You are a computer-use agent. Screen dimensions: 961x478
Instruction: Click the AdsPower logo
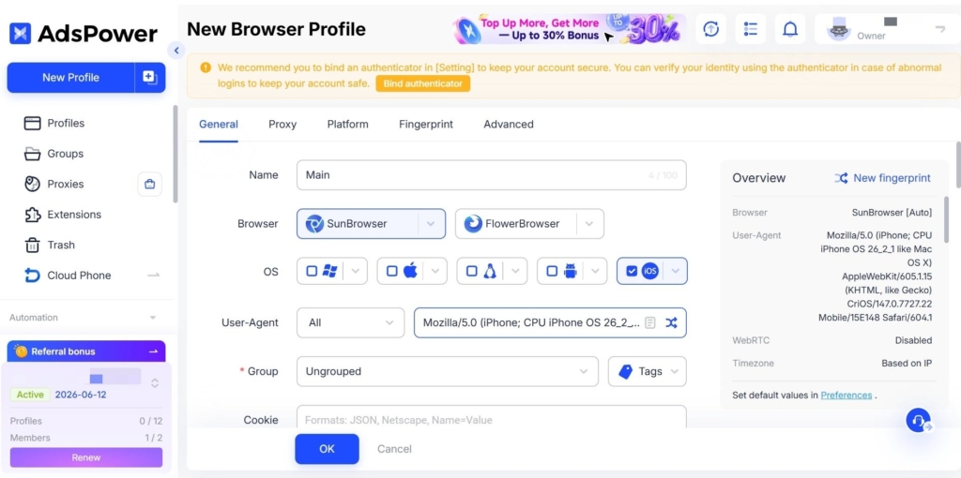point(84,33)
